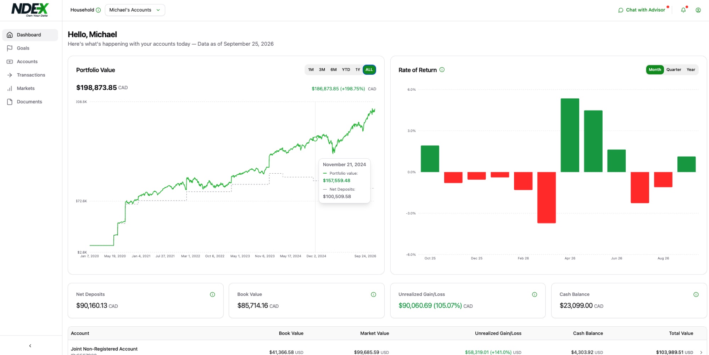Go to Goals page
The width and height of the screenshot is (709, 355).
pos(30,48)
